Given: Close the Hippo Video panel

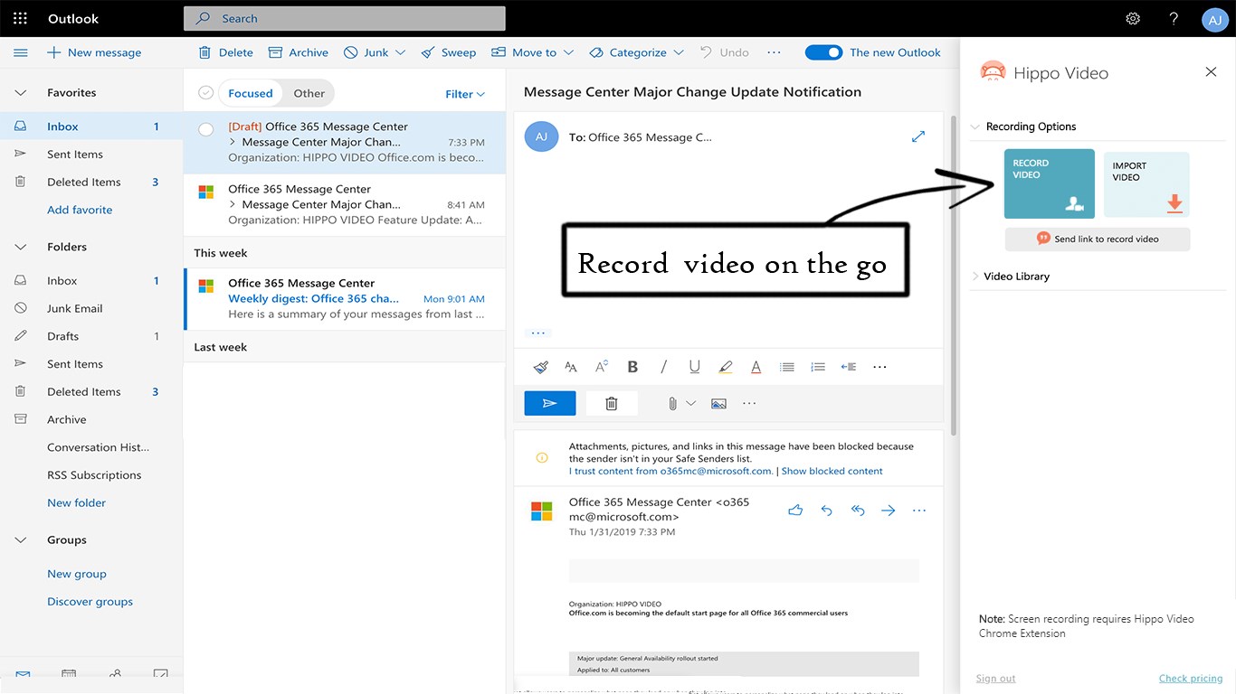Looking at the screenshot, I should [1211, 71].
